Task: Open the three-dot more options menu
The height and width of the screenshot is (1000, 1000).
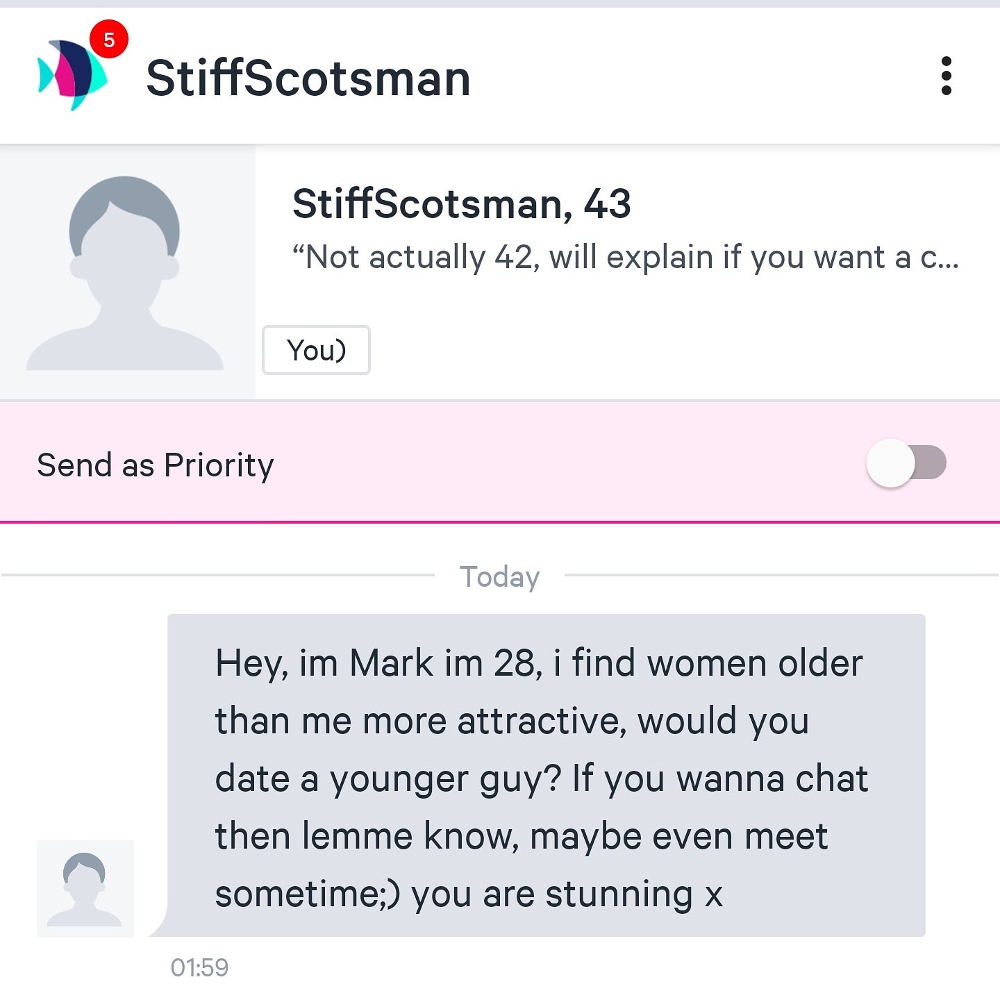Action: (x=946, y=76)
